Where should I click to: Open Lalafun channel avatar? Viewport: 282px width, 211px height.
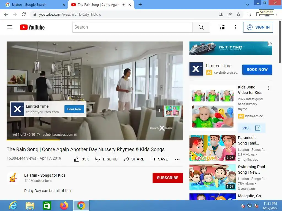tap(13, 178)
